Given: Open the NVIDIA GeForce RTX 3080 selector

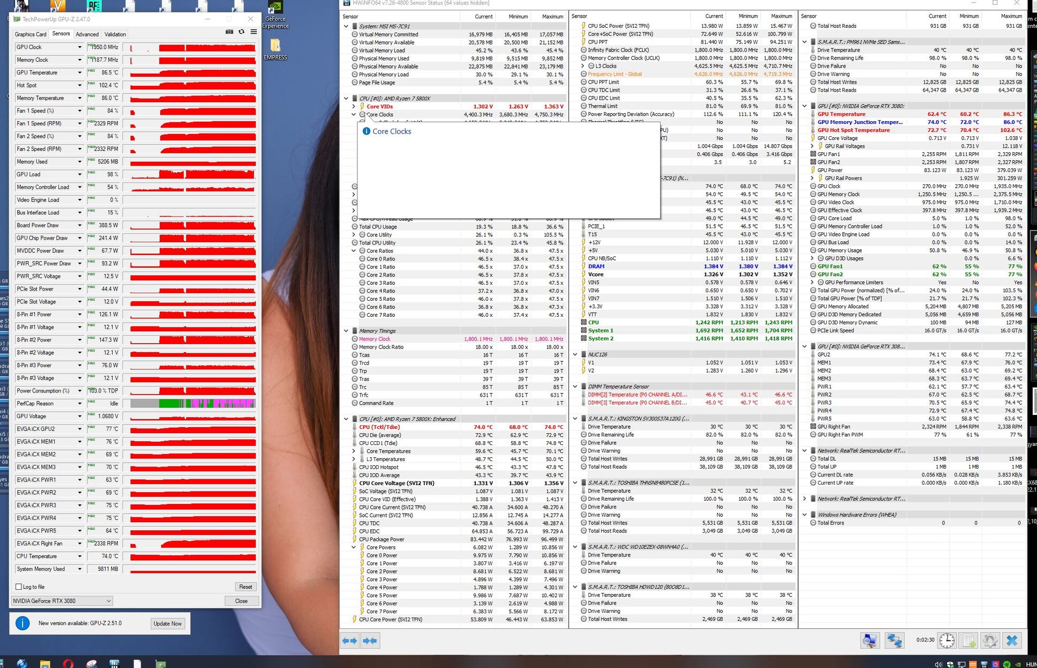Looking at the screenshot, I should [x=62, y=601].
